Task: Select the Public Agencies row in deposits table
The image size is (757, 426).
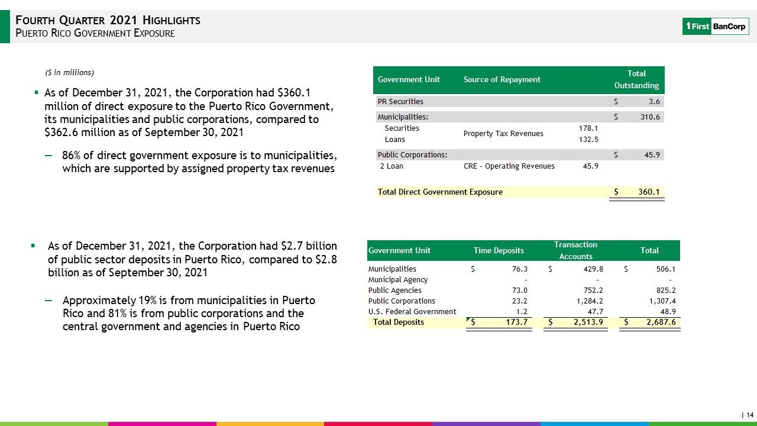Action: tap(523, 291)
